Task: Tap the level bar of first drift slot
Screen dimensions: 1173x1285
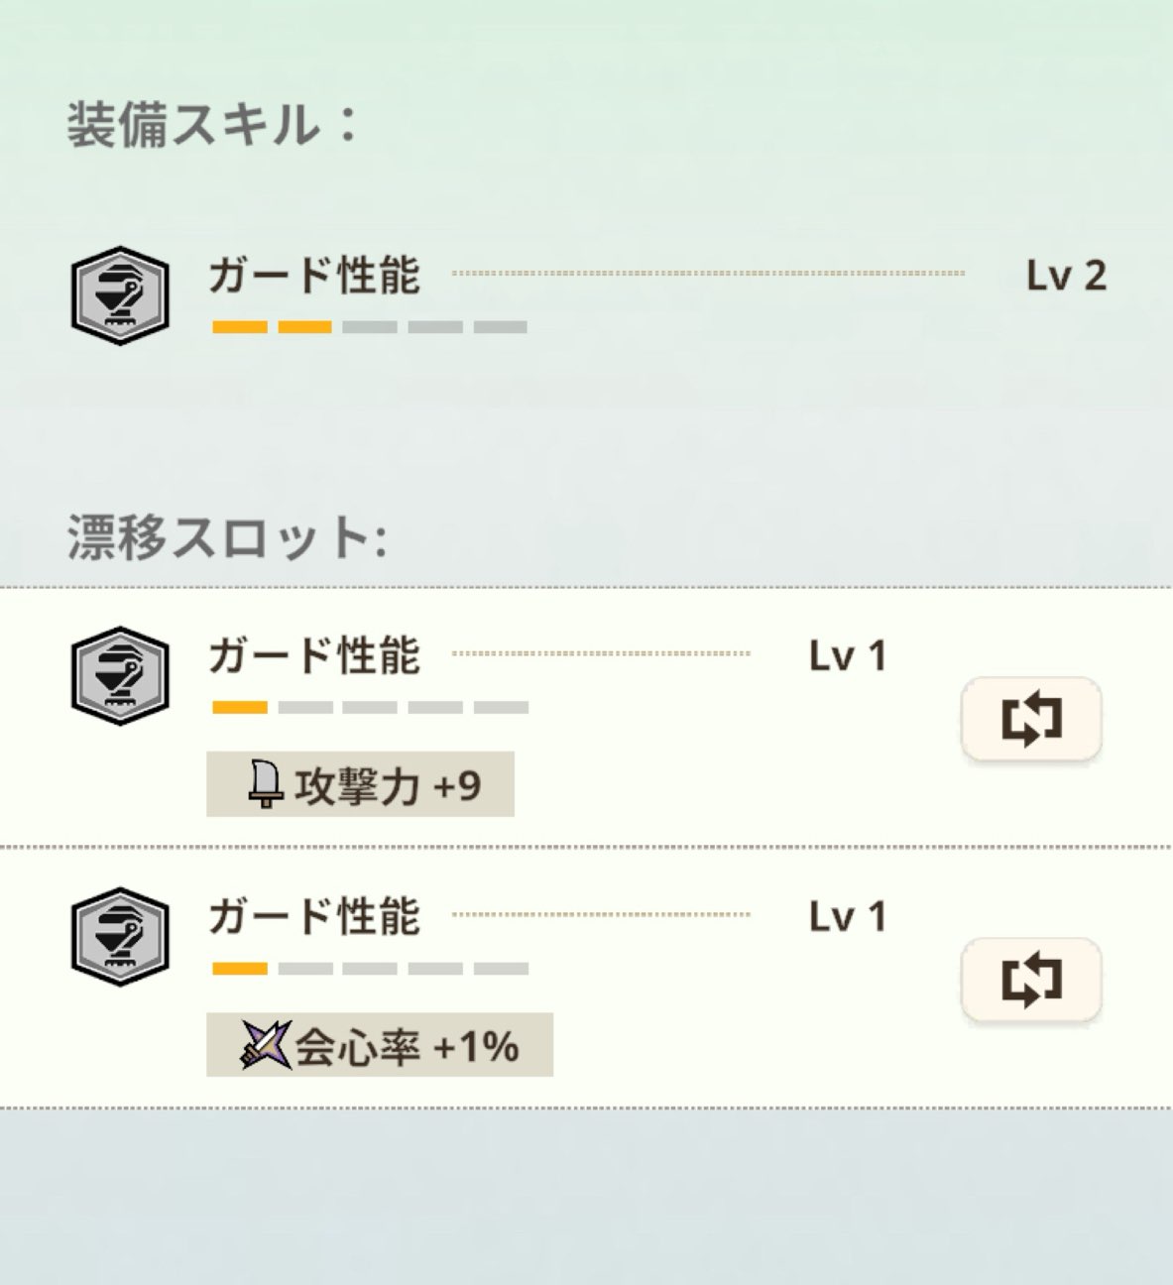Action: 370,708
